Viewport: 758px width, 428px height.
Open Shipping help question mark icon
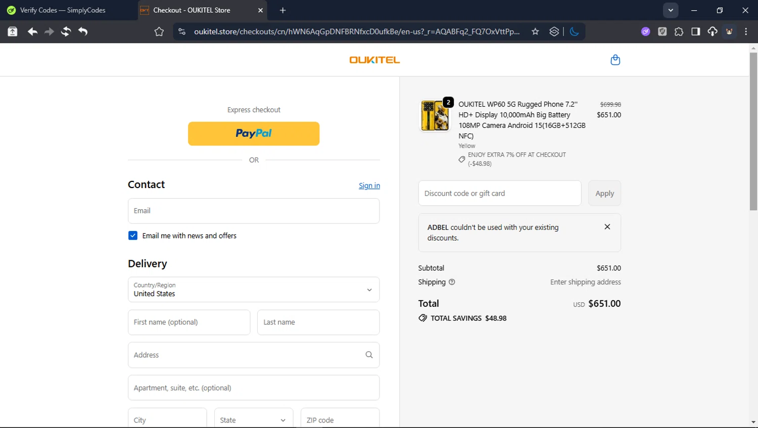(452, 282)
